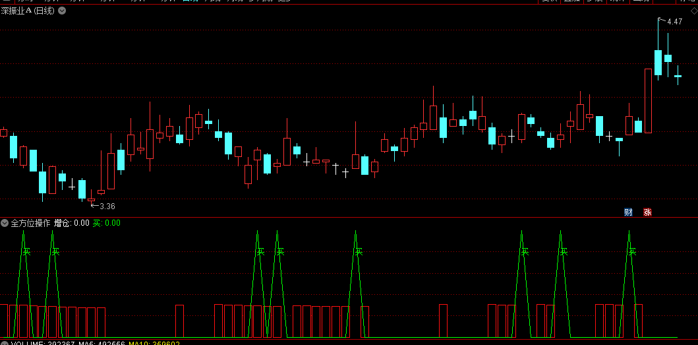Open the 财 financial info marker
Screen dimensions: 698x345
pyautogui.click(x=628, y=212)
